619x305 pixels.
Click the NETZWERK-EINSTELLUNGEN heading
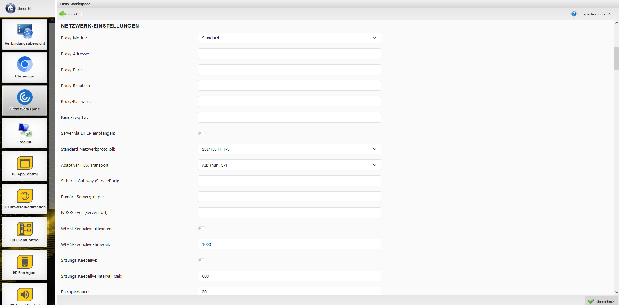[100, 26]
